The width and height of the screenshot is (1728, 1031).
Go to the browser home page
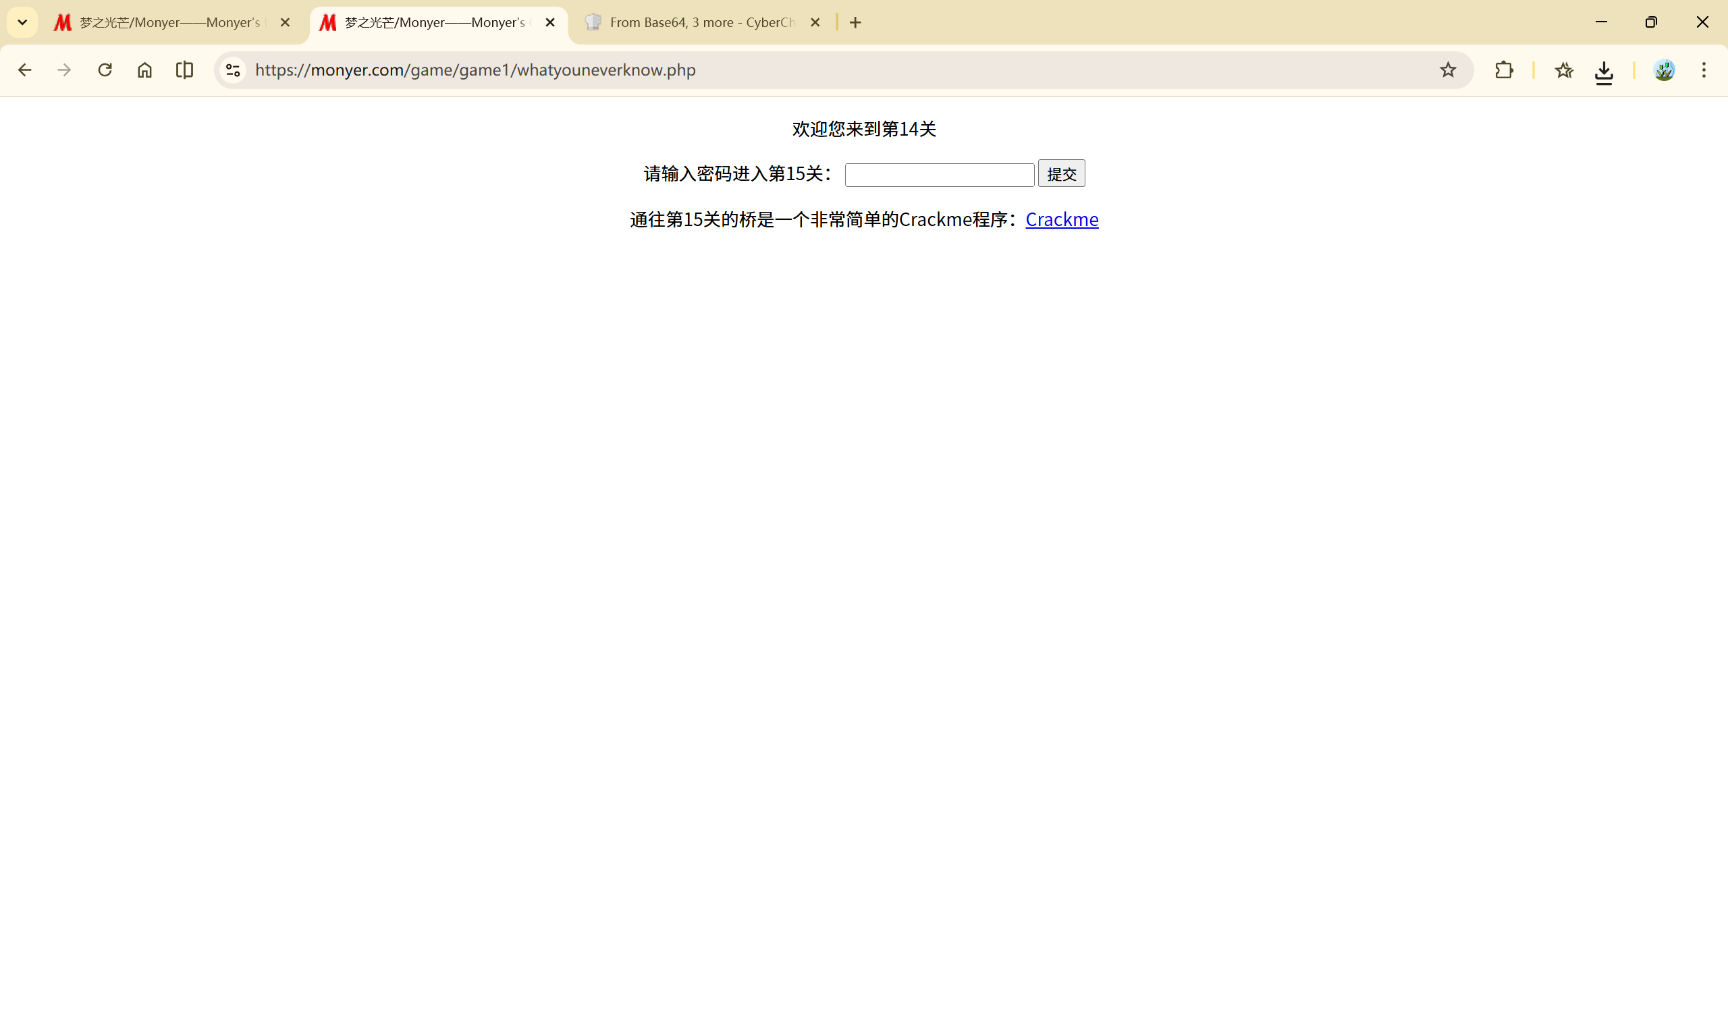pyautogui.click(x=144, y=70)
